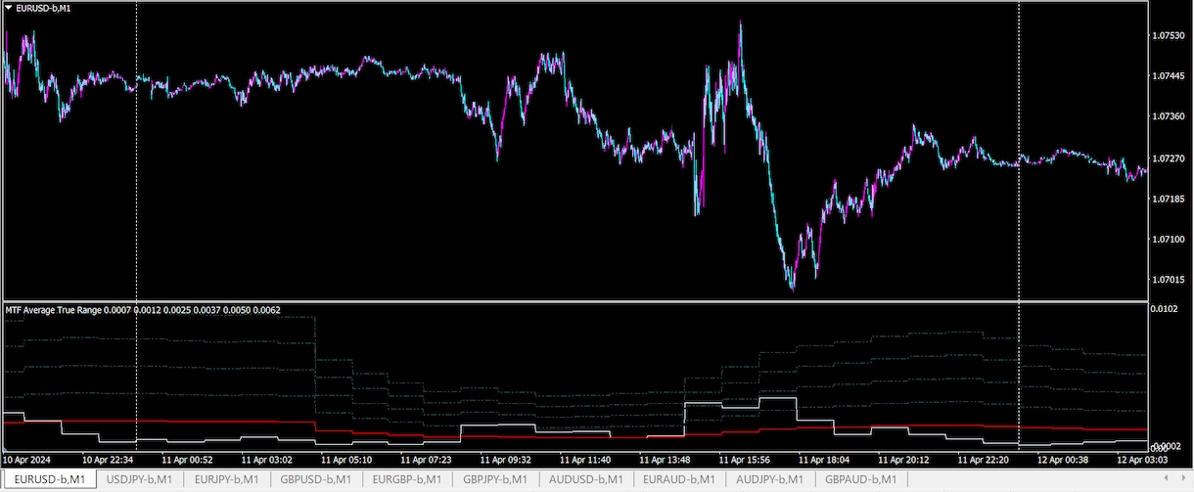Click the 11 Apr 07:23 time label
Viewport: 1194px width, 492px height.
pyautogui.click(x=426, y=459)
